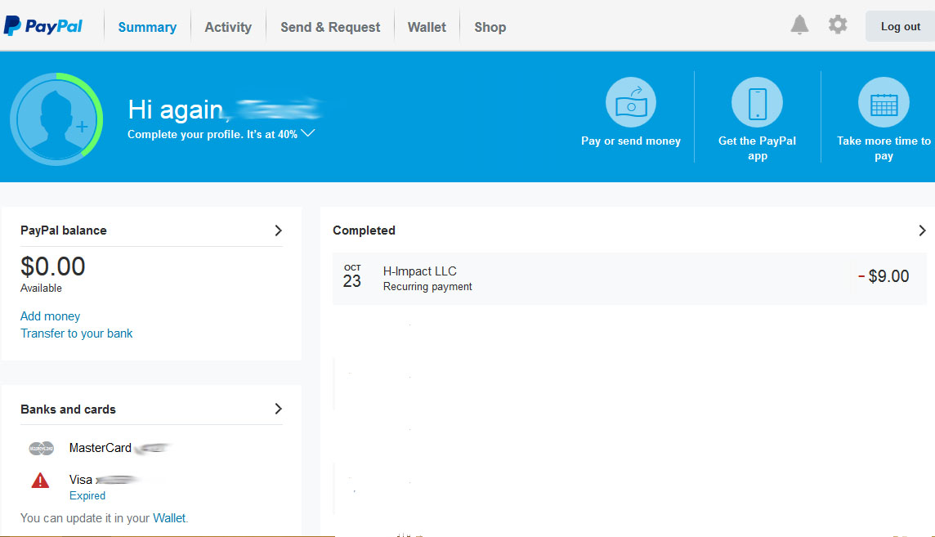Click the Expired link under Visa
This screenshot has height=537, width=935.
pos(87,496)
